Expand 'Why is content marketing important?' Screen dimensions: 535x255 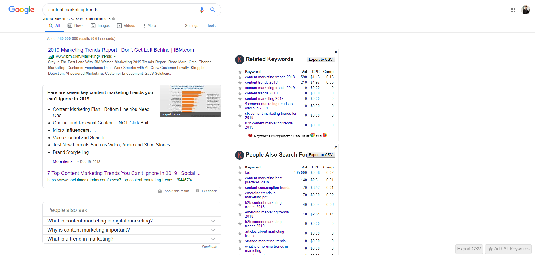pos(132,230)
